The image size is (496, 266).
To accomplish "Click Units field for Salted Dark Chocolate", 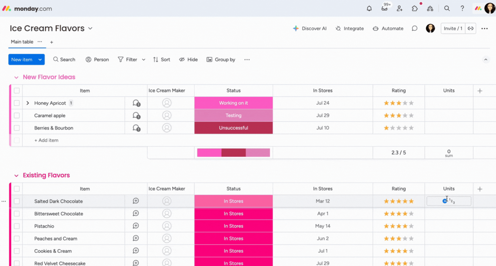I will [x=449, y=201].
